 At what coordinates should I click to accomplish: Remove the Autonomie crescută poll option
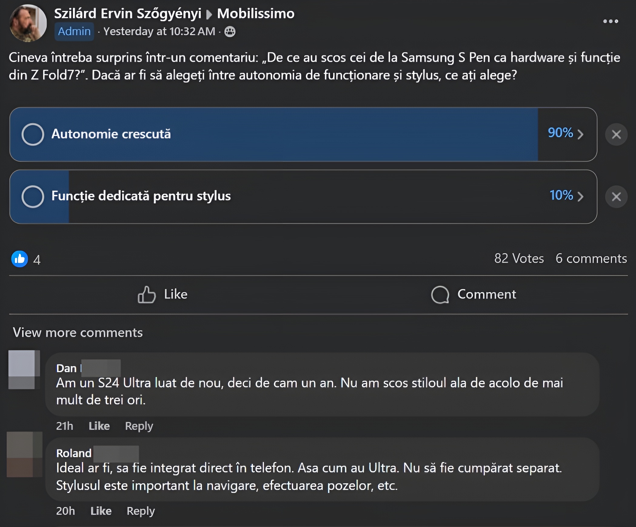(x=616, y=134)
